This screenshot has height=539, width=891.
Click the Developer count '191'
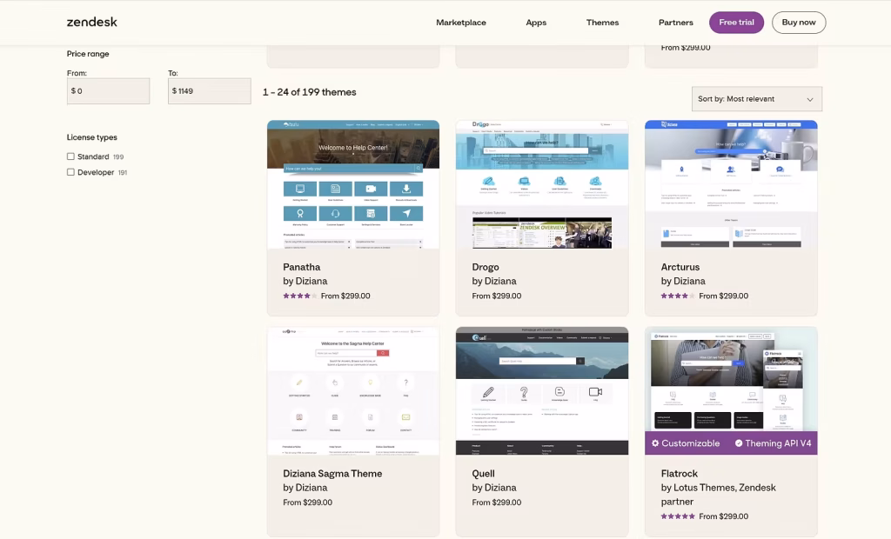click(123, 173)
